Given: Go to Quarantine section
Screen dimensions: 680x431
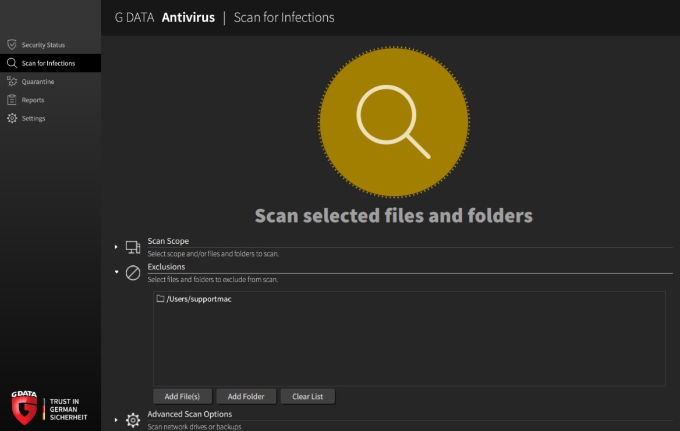Looking at the screenshot, I should click(x=50, y=81).
